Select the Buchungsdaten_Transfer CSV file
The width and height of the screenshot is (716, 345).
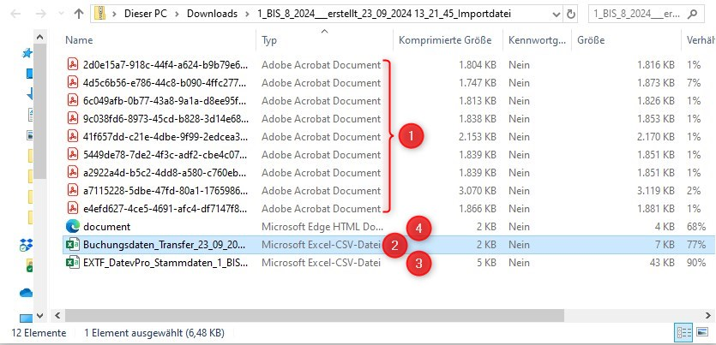click(163, 245)
